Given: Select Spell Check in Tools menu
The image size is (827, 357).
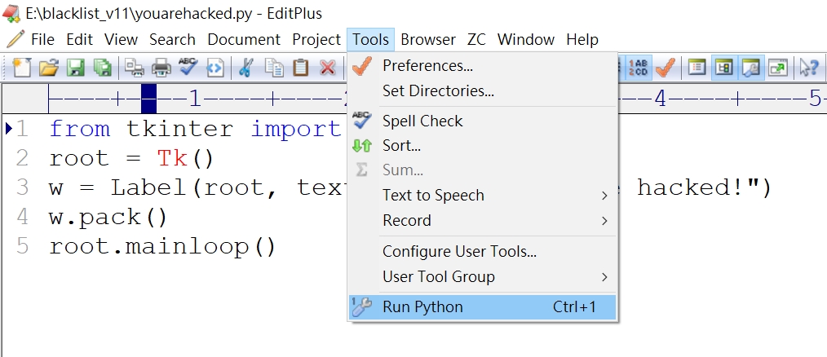Looking at the screenshot, I should [483, 121].
